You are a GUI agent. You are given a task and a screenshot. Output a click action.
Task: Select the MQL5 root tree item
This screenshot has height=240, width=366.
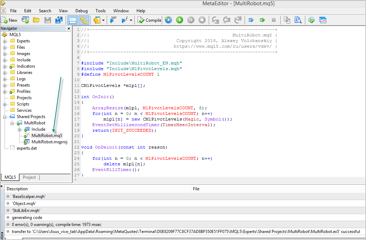(x=15, y=35)
